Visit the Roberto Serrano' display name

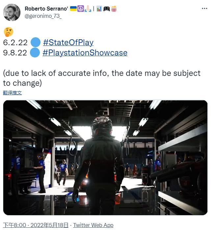pyautogui.click(x=46, y=9)
